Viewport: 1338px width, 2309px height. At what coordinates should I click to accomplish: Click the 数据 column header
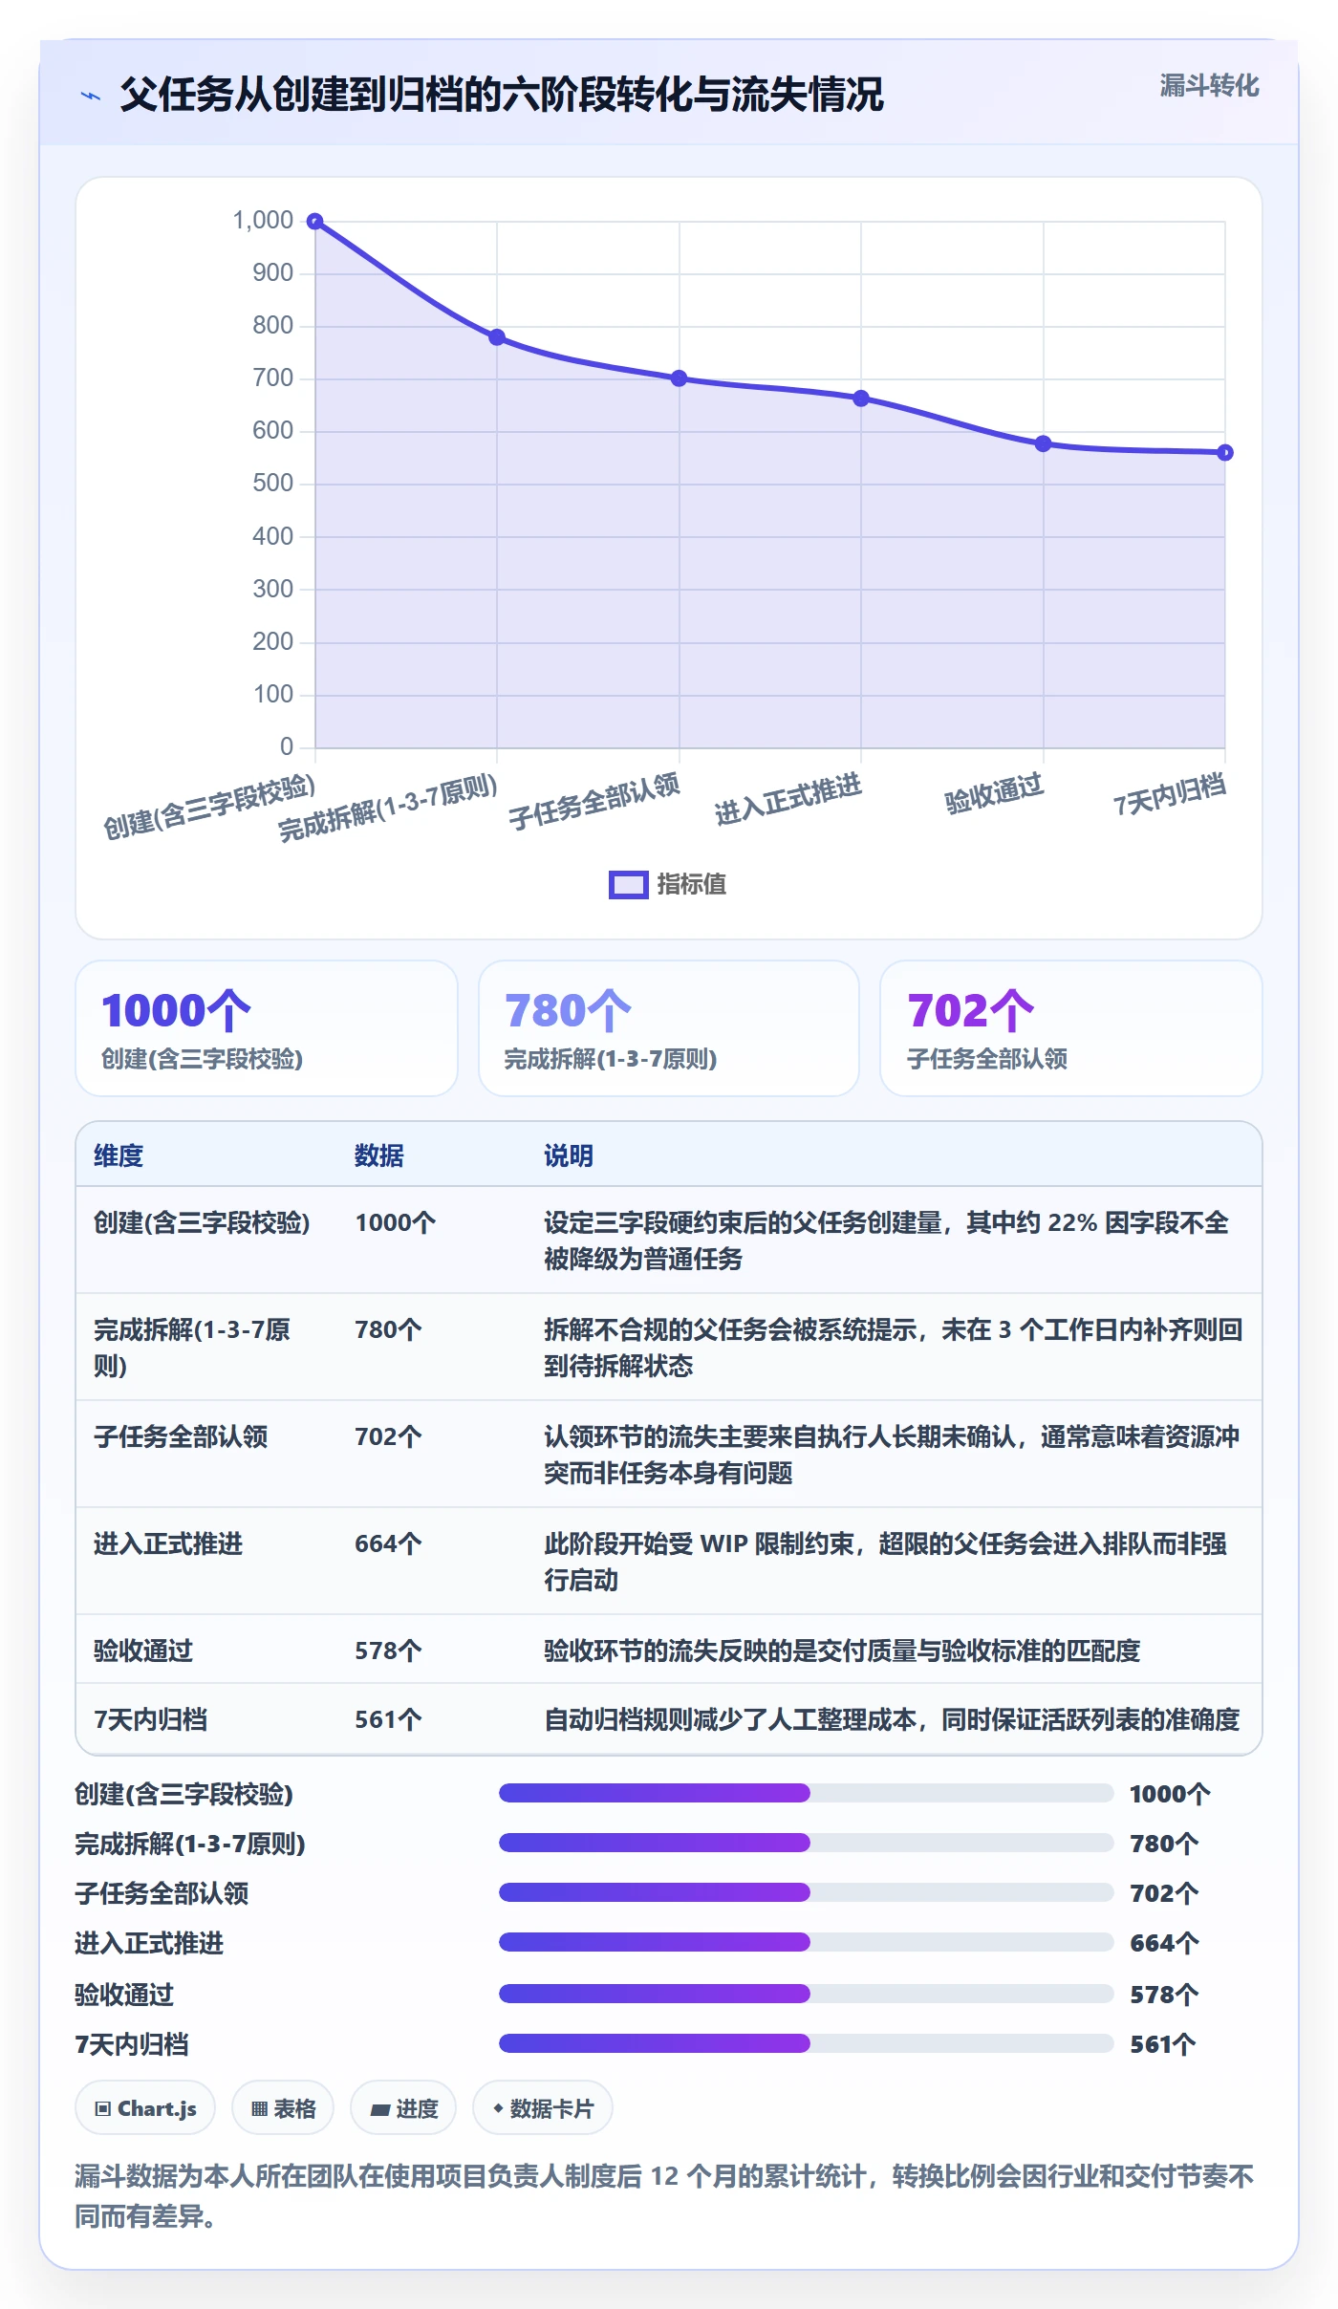click(379, 1155)
